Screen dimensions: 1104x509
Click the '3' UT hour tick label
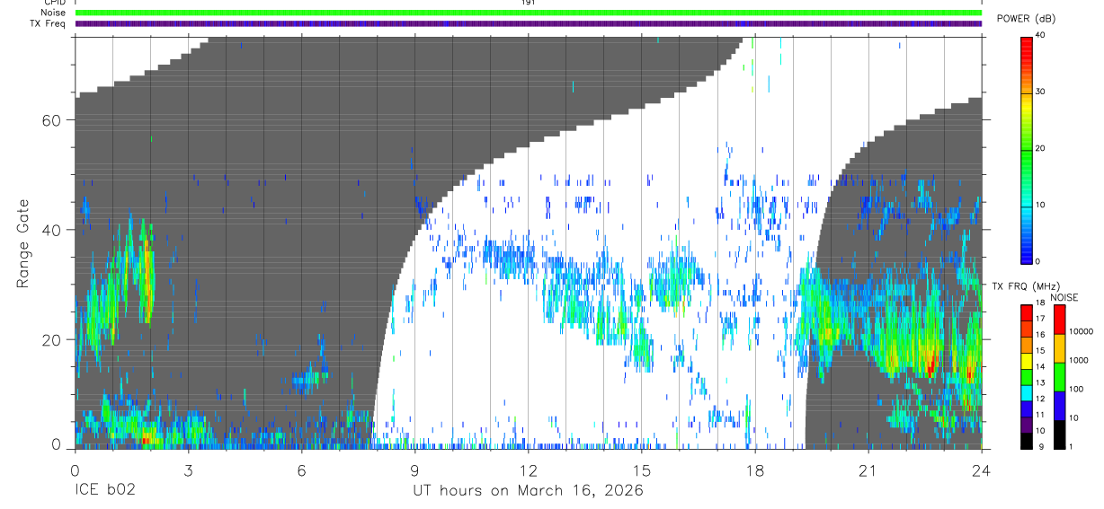pyautogui.click(x=188, y=470)
